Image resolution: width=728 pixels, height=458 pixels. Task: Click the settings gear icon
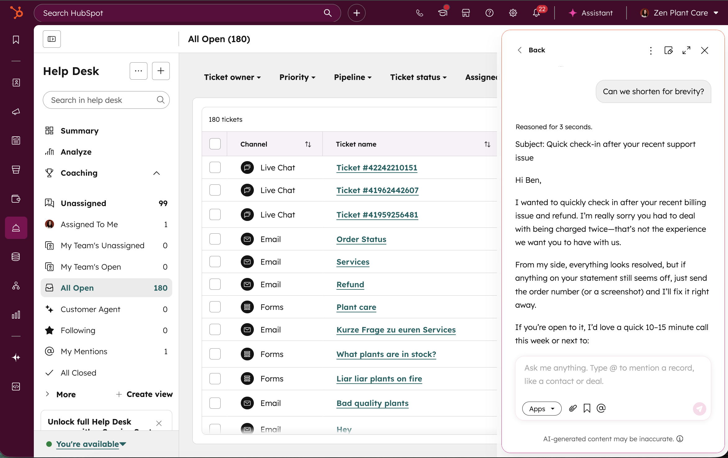(x=513, y=13)
